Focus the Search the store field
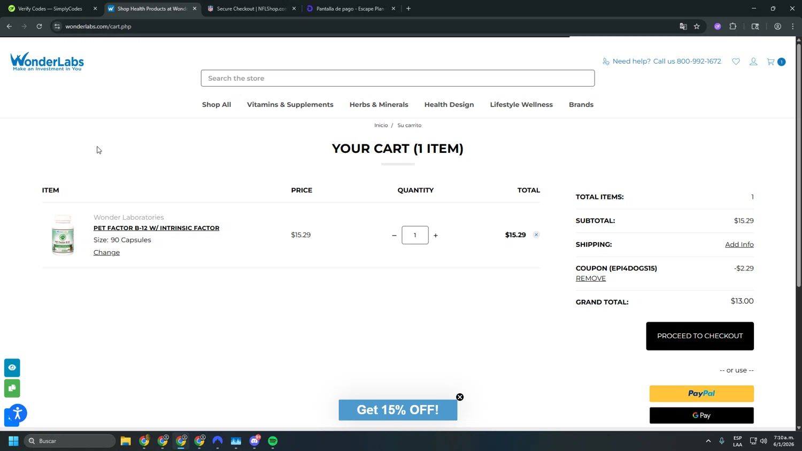The height and width of the screenshot is (451, 802). [x=398, y=78]
